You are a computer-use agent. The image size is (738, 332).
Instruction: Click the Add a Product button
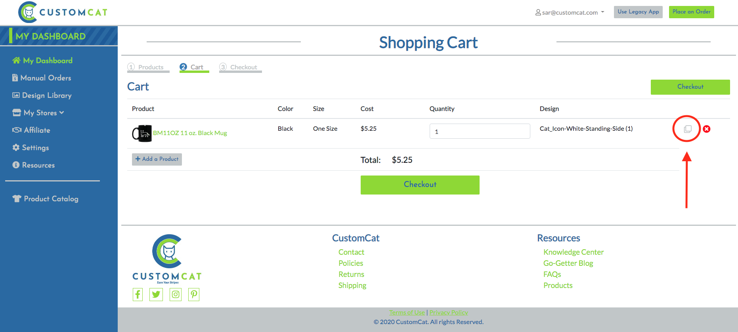coord(157,159)
